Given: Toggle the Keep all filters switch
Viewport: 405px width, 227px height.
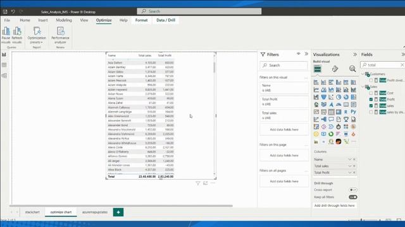Looking at the screenshot, I should click(353, 197).
